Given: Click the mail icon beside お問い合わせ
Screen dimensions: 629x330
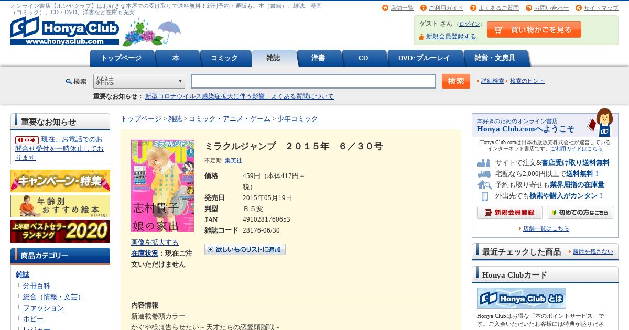Looking at the screenshot, I should coord(529,8).
